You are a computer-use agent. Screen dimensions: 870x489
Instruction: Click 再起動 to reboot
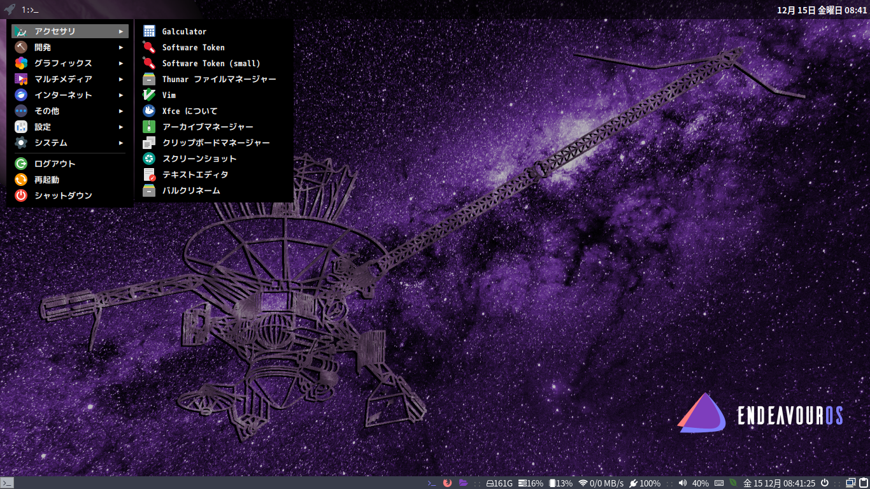tap(70, 180)
